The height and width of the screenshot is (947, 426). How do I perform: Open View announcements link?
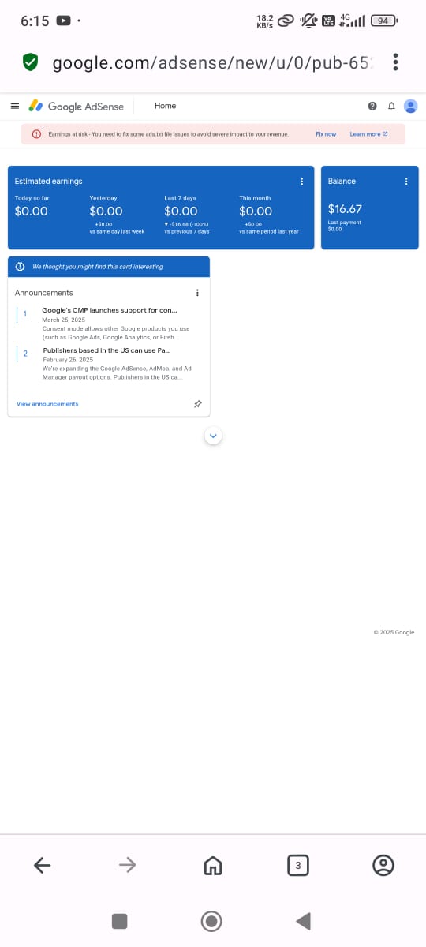coord(47,404)
